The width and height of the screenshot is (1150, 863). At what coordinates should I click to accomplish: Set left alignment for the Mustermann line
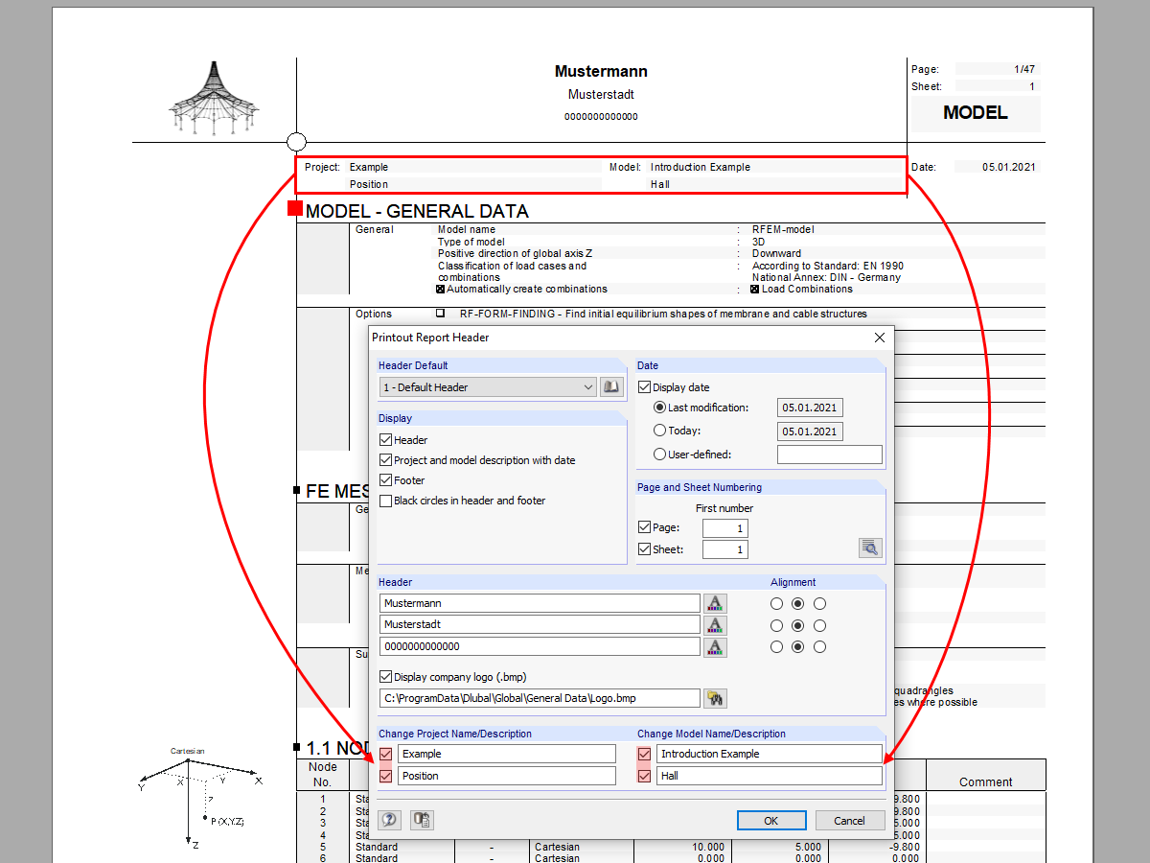point(776,603)
